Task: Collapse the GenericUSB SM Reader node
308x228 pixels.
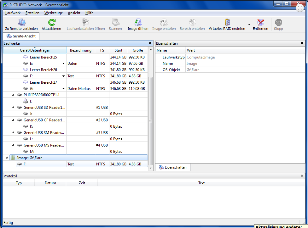Action: pos(13,133)
